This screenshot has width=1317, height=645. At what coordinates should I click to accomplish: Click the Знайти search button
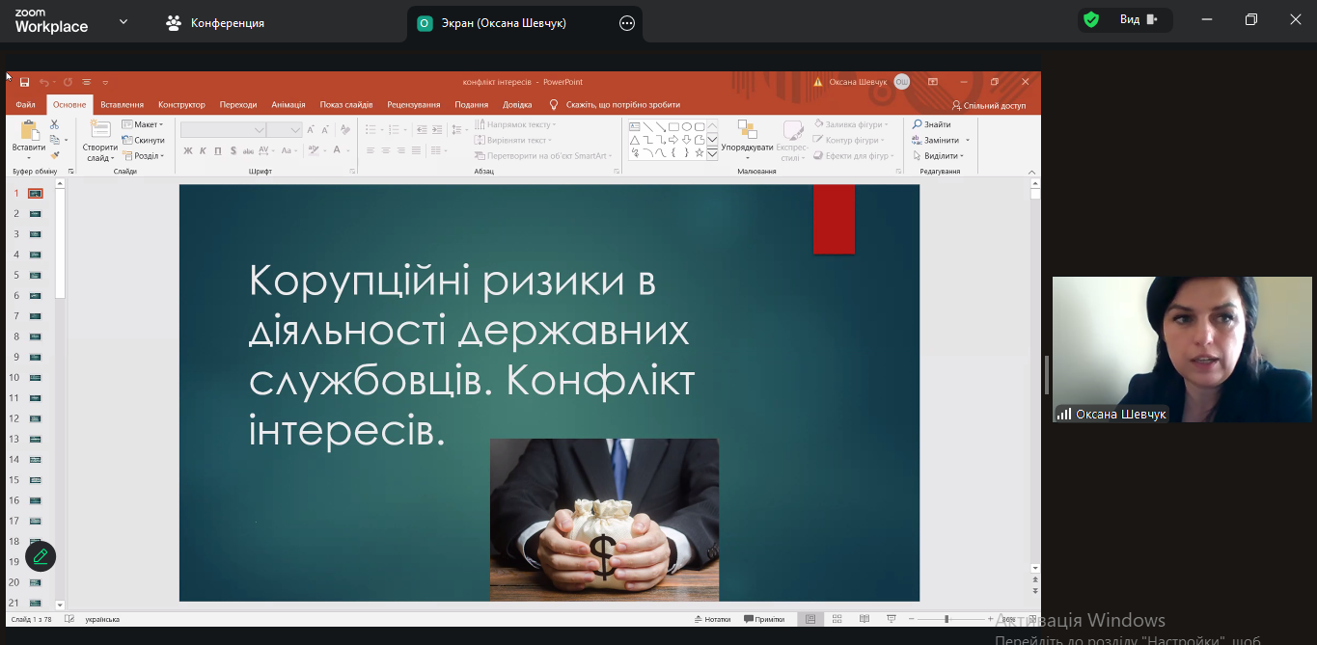932,124
